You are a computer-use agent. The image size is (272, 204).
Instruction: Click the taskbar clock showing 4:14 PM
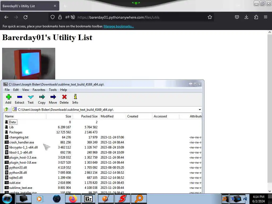click(x=258, y=199)
